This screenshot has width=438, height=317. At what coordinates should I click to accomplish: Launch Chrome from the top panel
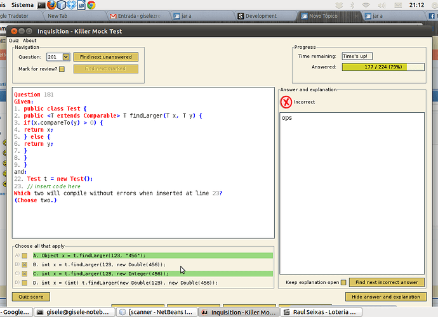(91, 4)
